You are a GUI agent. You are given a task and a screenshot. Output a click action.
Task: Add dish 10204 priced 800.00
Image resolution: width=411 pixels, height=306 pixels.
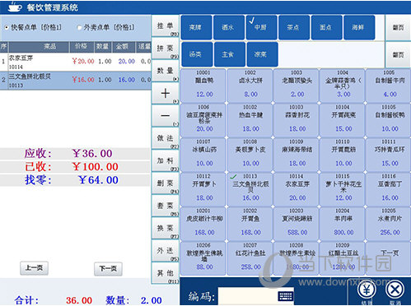tap(343, 224)
